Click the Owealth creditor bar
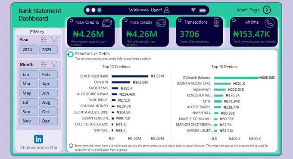The height and width of the screenshot is (159, 293). point(121,82)
